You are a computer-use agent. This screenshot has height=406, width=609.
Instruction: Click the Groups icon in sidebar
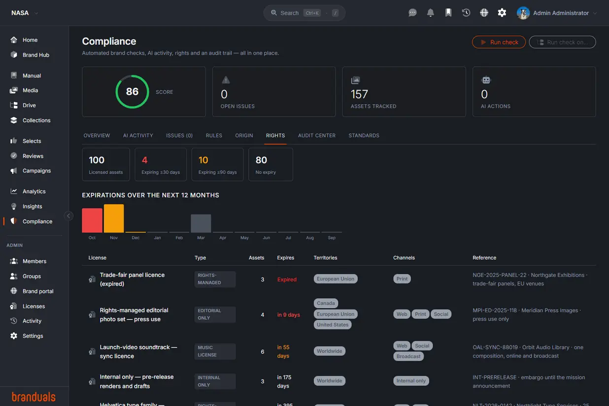pyautogui.click(x=14, y=276)
